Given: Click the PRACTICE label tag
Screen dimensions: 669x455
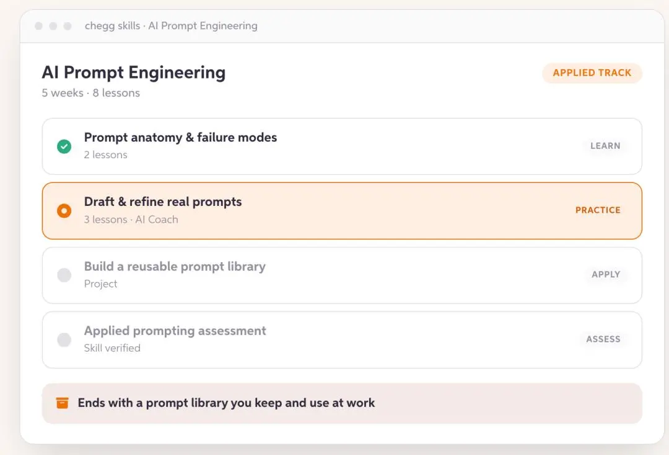Looking at the screenshot, I should click(598, 210).
